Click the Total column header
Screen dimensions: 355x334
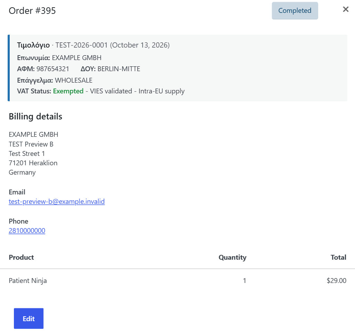tap(338, 257)
